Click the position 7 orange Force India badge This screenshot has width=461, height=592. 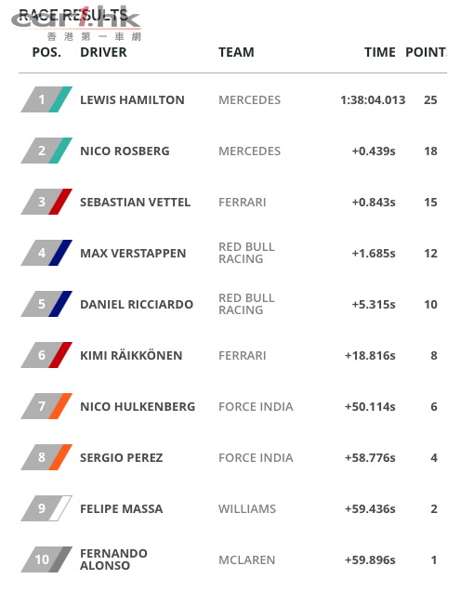(46, 406)
